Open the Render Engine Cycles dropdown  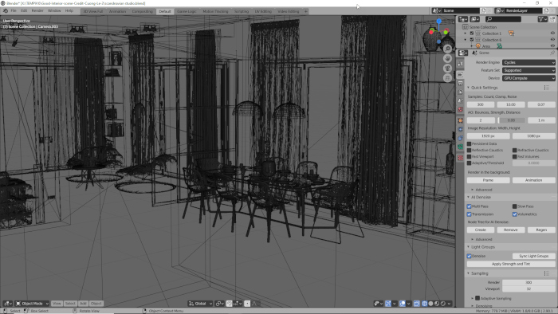coord(529,63)
